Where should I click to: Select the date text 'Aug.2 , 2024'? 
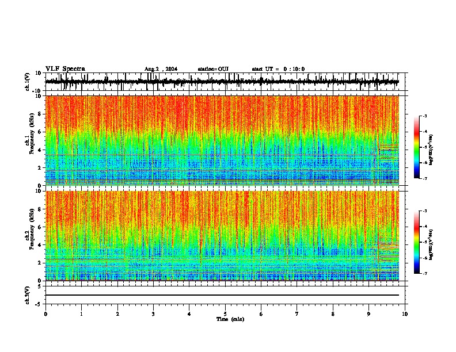(x=161, y=69)
